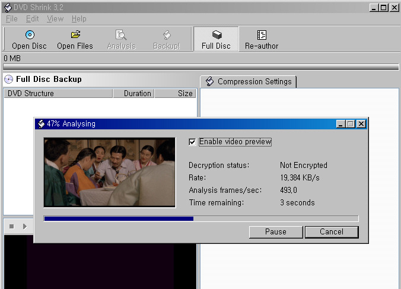Pause the analysis
This screenshot has height=289, width=401.
pyautogui.click(x=276, y=232)
